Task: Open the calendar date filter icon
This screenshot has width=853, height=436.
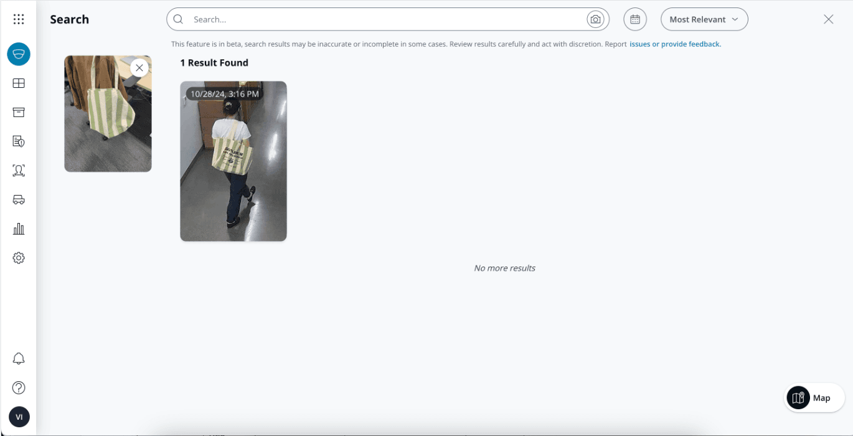Action: pyautogui.click(x=635, y=19)
